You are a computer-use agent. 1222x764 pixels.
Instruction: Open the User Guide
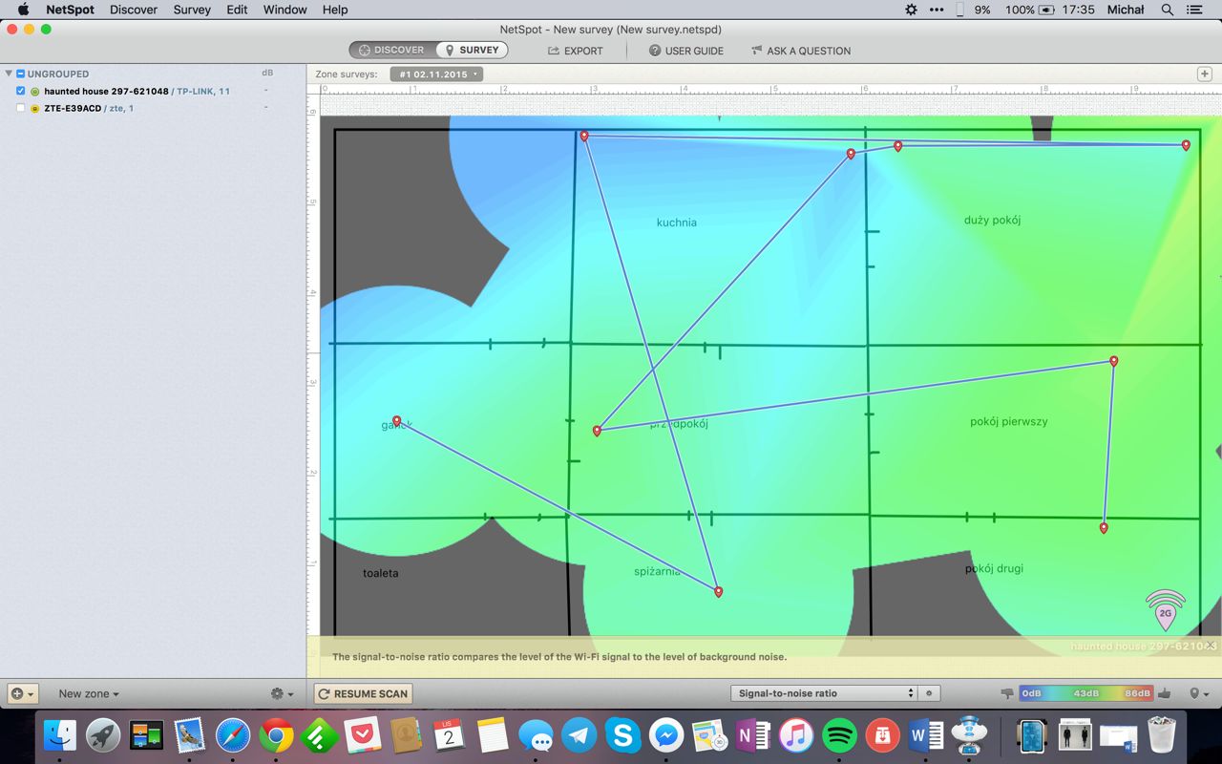[686, 51]
